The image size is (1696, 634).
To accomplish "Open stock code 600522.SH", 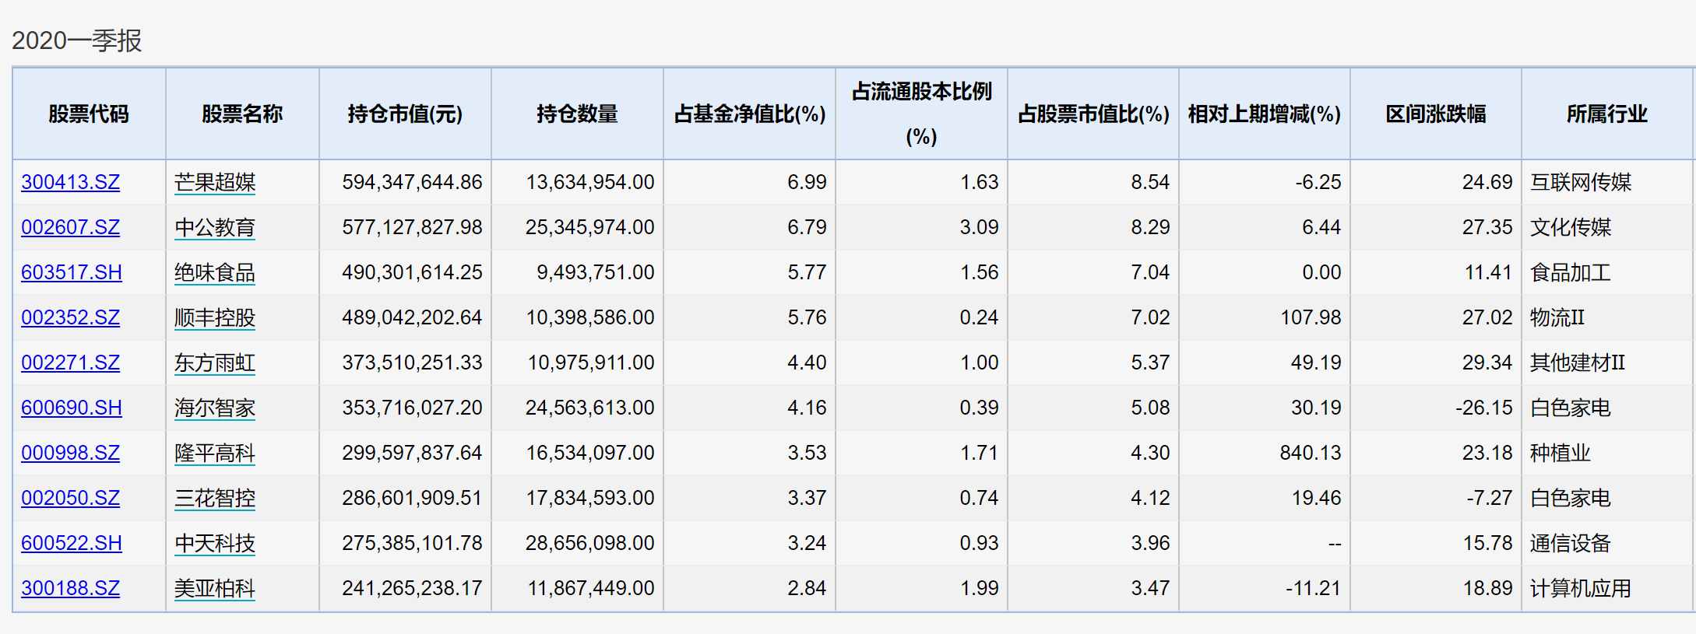I will (x=72, y=543).
